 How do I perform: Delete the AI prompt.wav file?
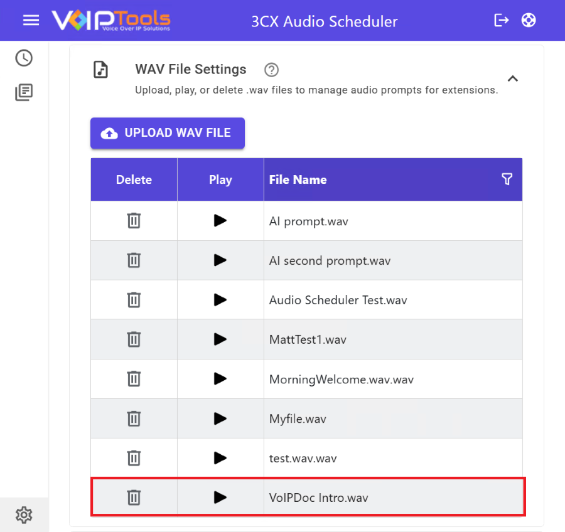(x=134, y=221)
